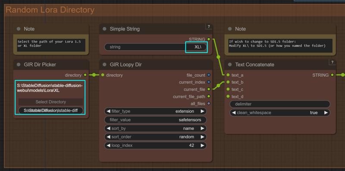Decrease sort_order with left arrow
Screen dimensions: 345x171
pyautogui.click(x=108, y=137)
